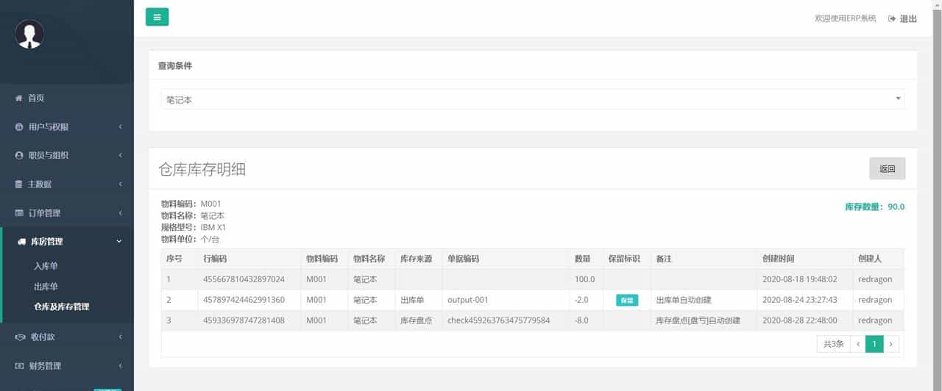942x391 pixels.
Task: Click the money icon beside 财务管理
Action: pyautogui.click(x=20, y=365)
